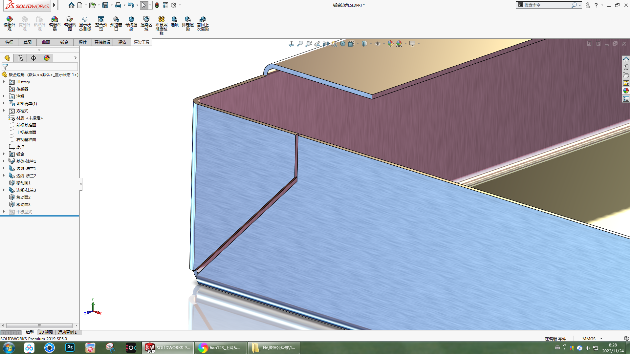Image resolution: width=630 pixels, height=354 pixels.
Task: Open the 曲面 surfaces tab
Action: click(46, 42)
